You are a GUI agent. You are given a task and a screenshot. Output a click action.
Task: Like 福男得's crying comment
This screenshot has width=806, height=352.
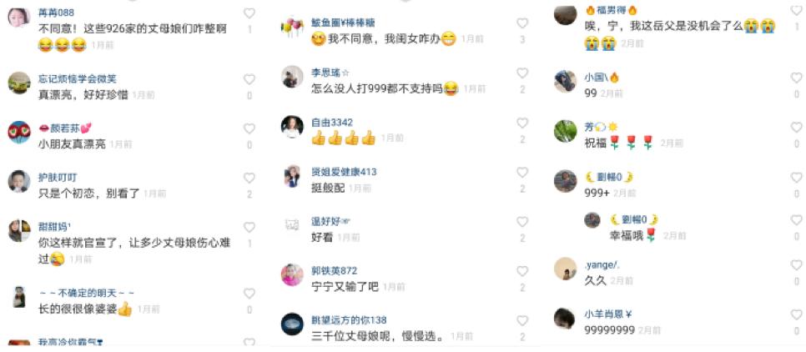point(796,13)
